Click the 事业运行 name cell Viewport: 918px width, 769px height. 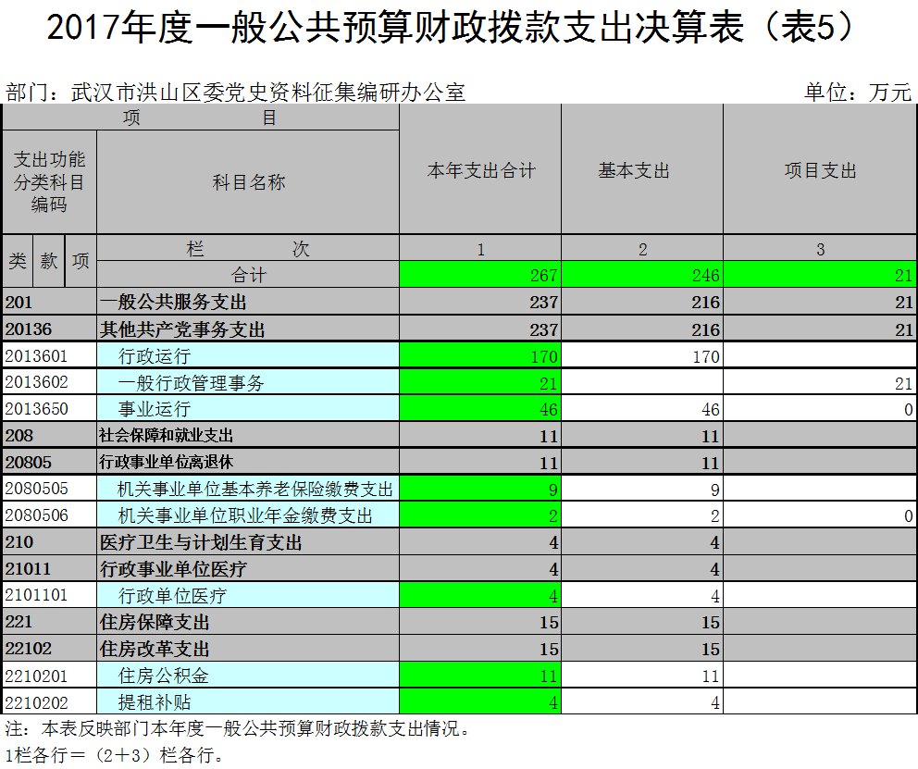(x=248, y=409)
